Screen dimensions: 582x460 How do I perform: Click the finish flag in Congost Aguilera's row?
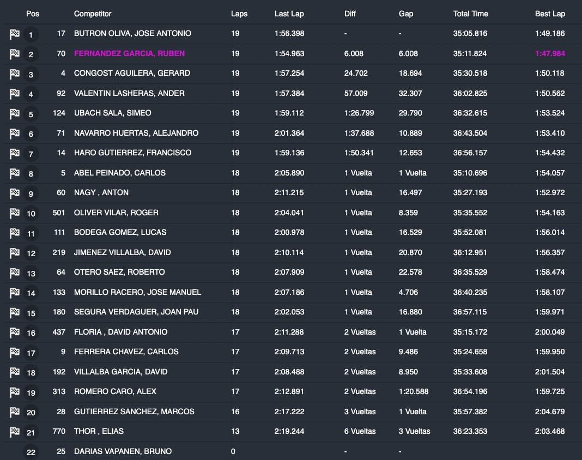click(15, 74)
